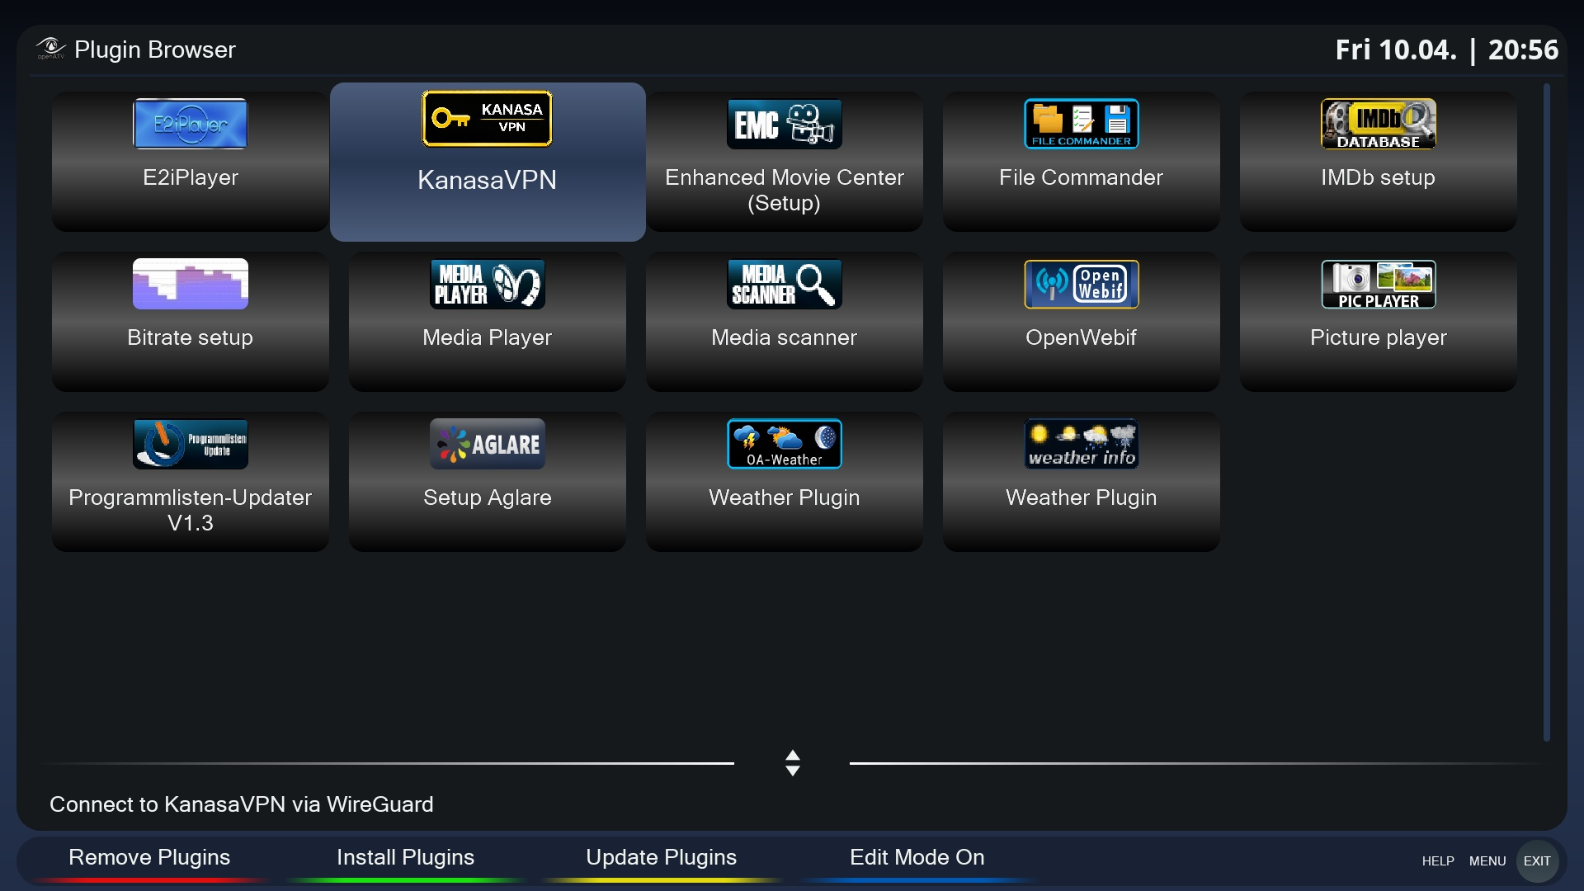The image size is (1584, 891).
Task: Launch the Media Player plugin
Action: click(x=487, y=321)
